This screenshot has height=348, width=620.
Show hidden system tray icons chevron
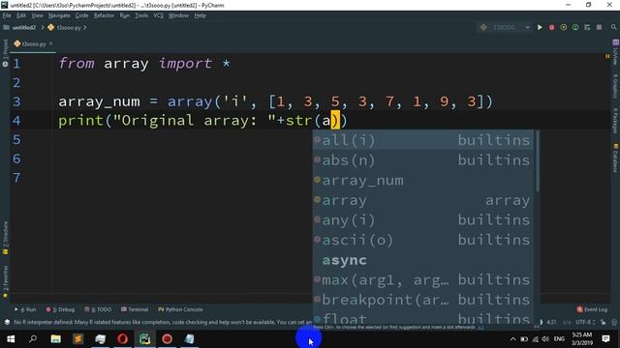tap(512, 339)
